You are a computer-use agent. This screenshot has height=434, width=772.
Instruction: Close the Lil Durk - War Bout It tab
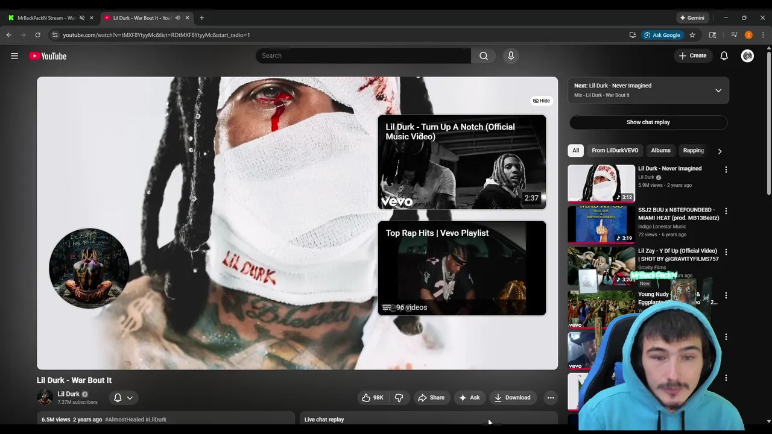tap(187, 17)
